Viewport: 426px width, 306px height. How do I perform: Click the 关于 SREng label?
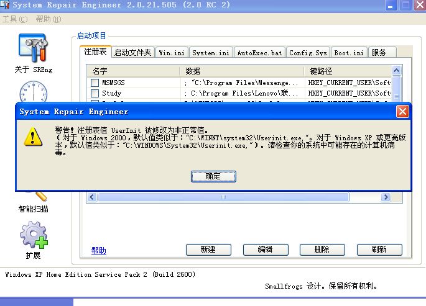(x=34, y=70)
